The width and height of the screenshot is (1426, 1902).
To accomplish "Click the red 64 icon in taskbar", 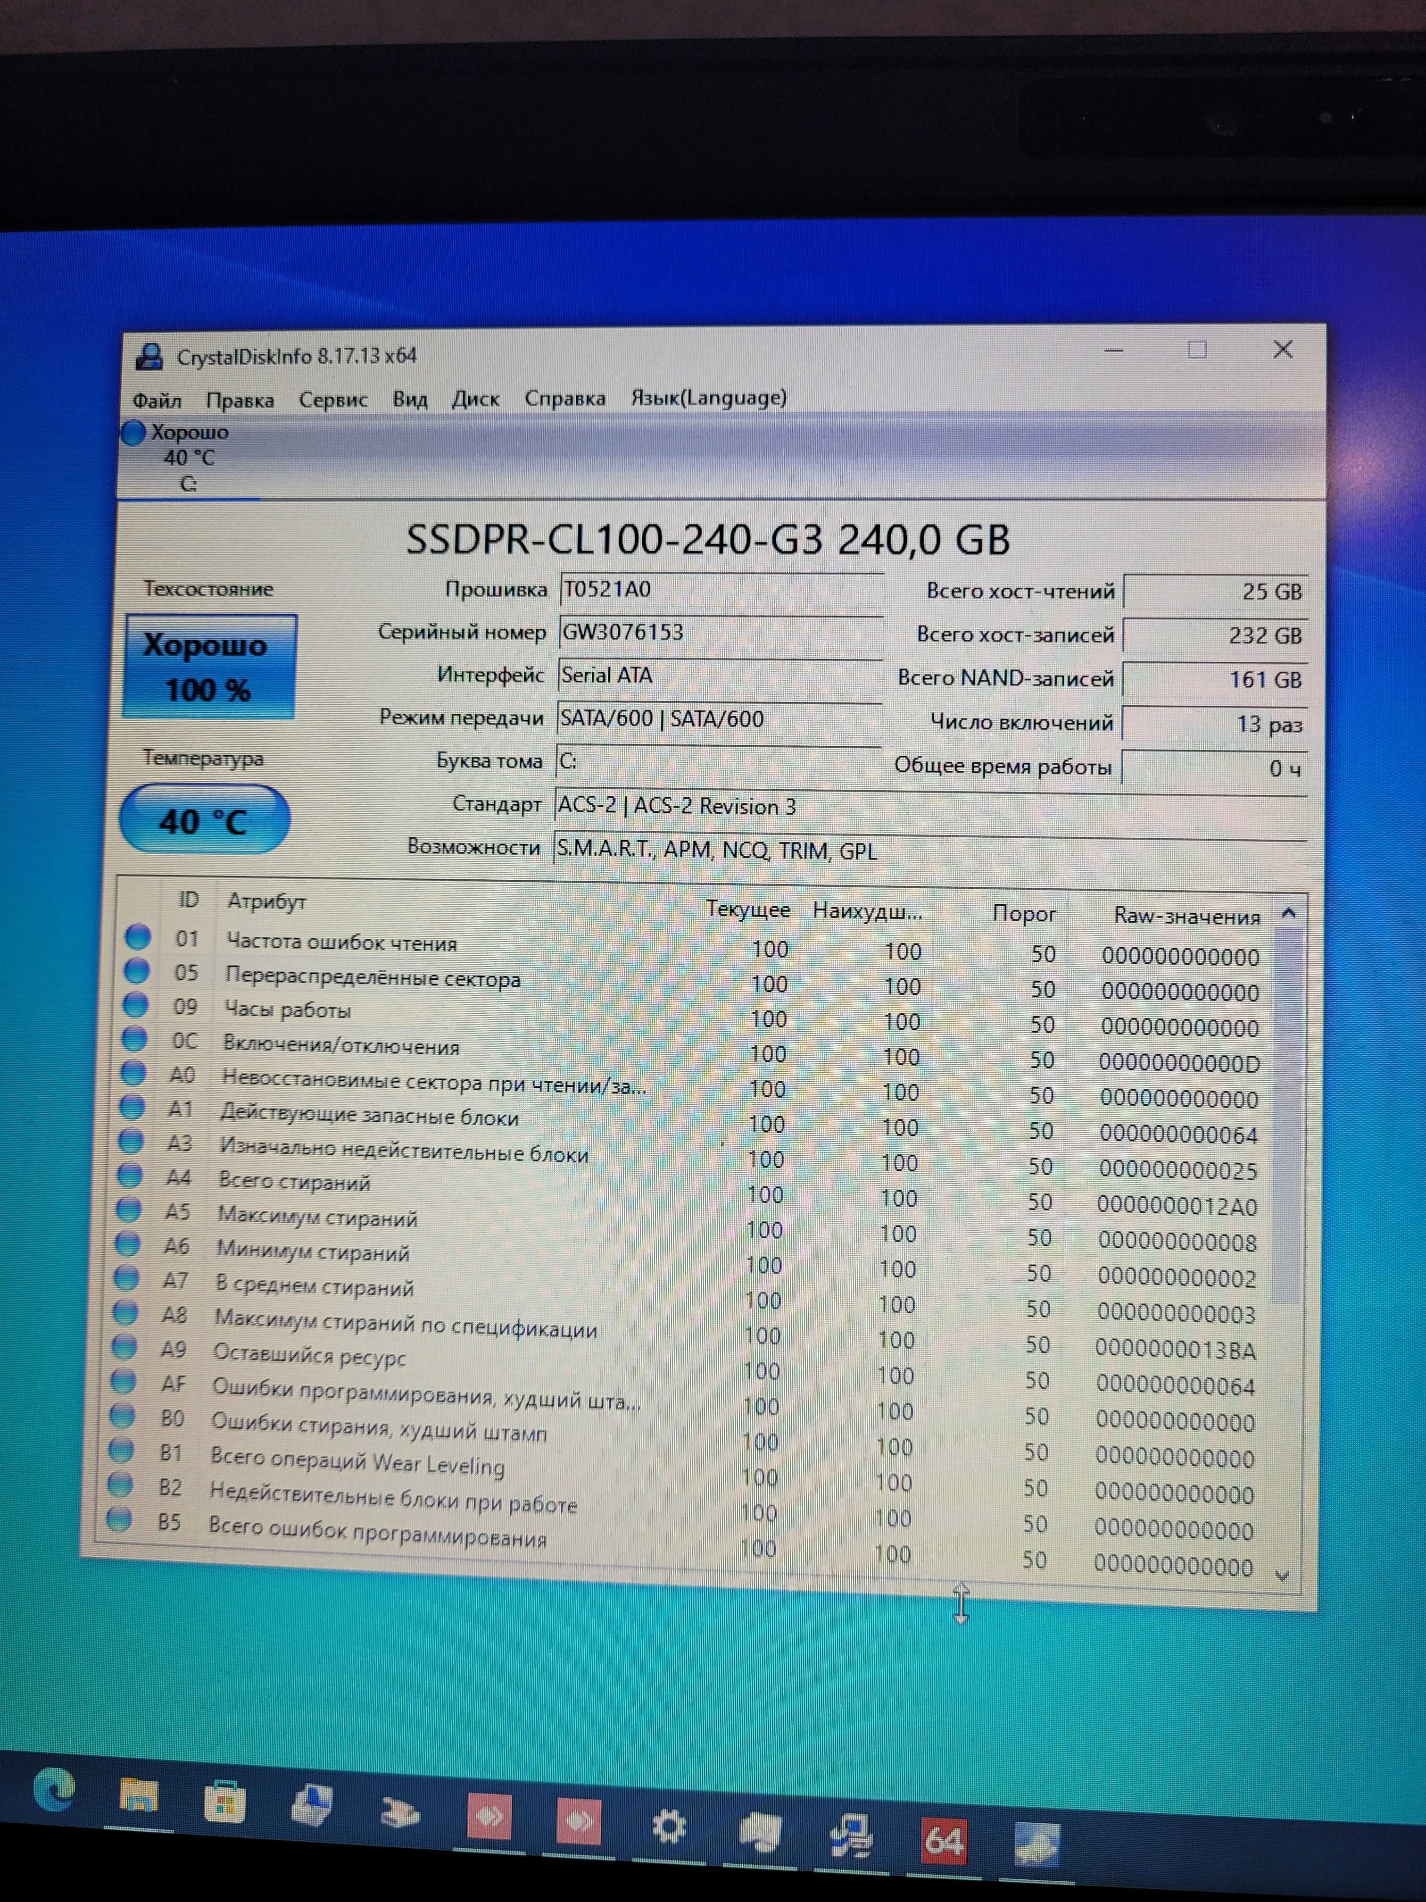I will coord(944,1840).
